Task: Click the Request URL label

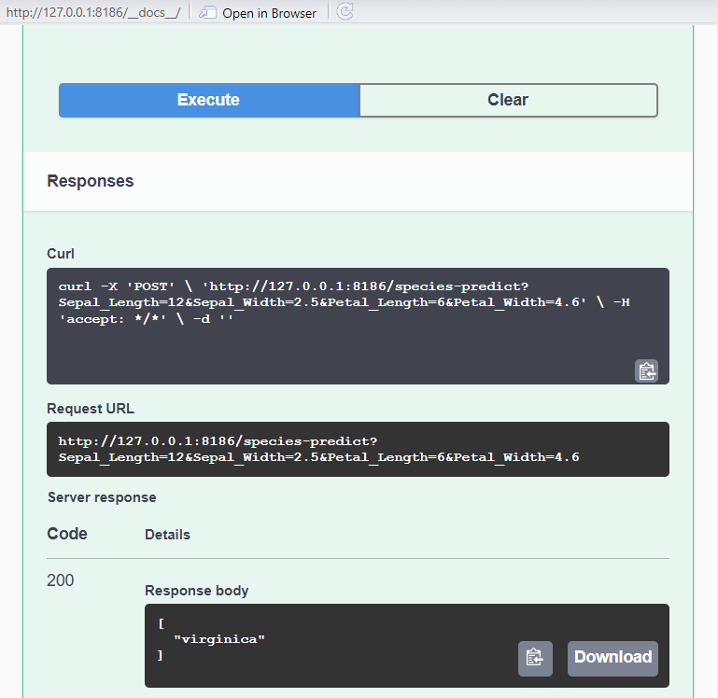Action: [92, 409]
